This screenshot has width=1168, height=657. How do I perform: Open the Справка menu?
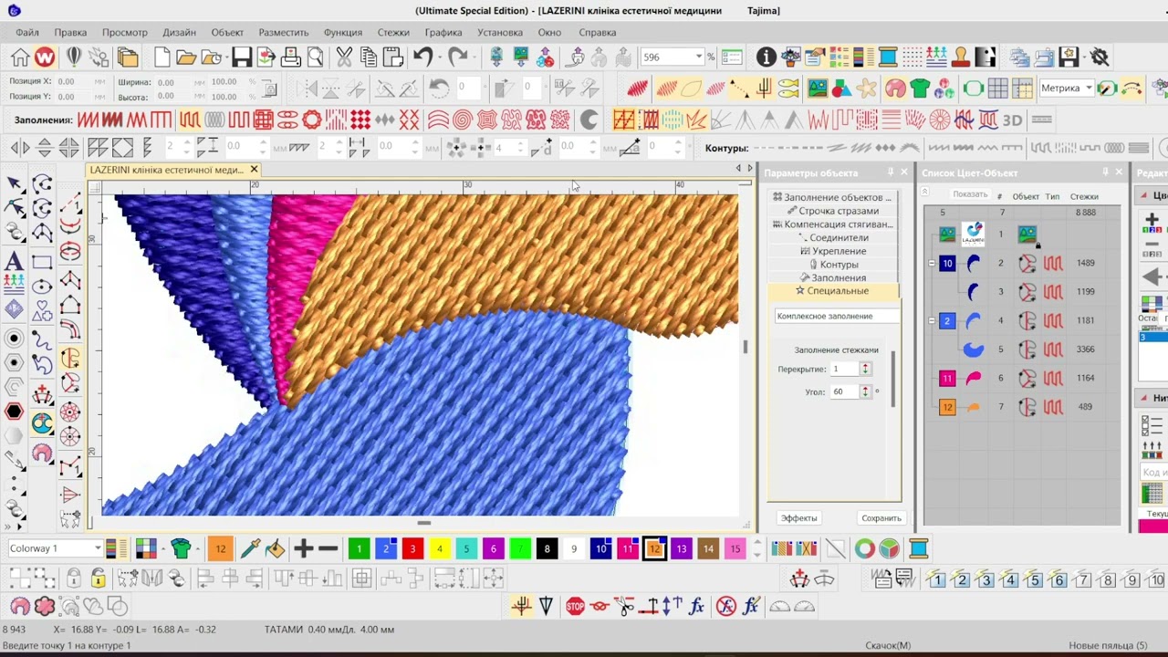click(598, 32)
